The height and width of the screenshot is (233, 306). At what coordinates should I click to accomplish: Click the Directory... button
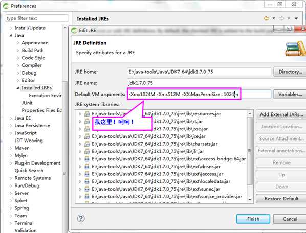click(290, 72)
